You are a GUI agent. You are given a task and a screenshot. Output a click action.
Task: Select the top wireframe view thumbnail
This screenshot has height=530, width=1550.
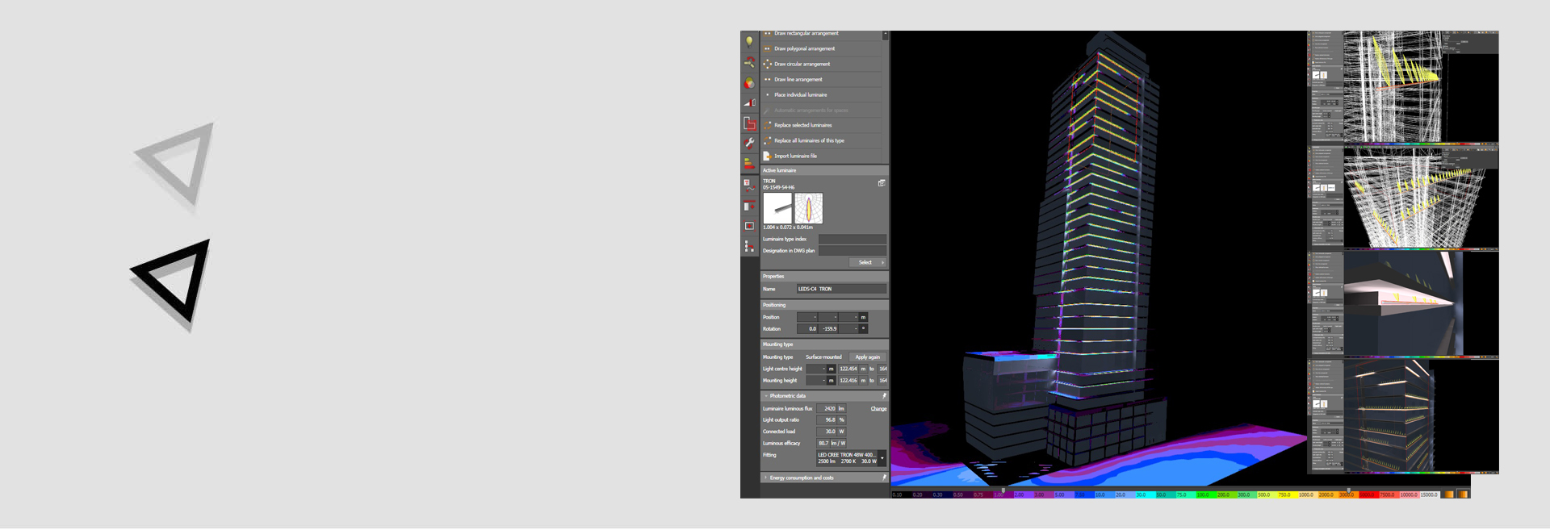coord(1403,87)
